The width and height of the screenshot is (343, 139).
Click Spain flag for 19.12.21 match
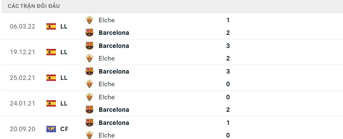click(x=51, y=52)
